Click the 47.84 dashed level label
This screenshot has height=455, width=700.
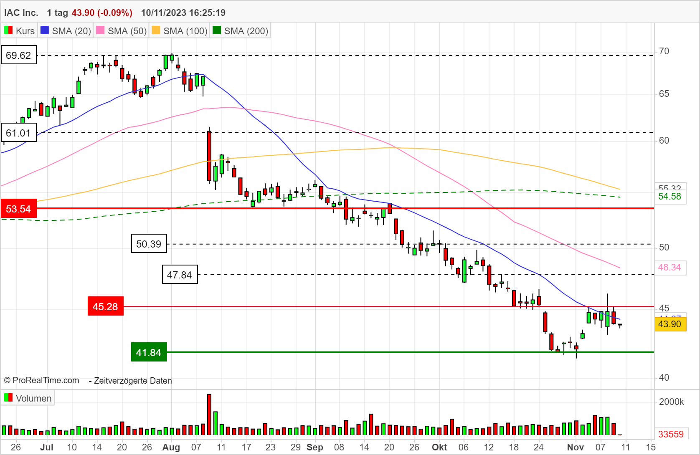[x=180, y=275]
